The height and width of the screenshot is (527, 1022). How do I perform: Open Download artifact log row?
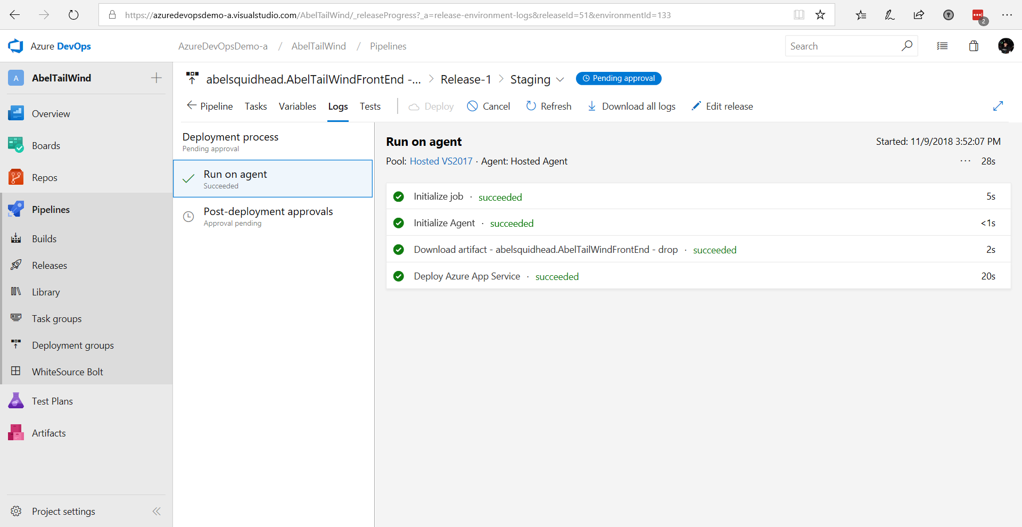point(698,250)
